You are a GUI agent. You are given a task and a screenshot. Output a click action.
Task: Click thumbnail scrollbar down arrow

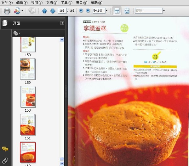[62, 164]
